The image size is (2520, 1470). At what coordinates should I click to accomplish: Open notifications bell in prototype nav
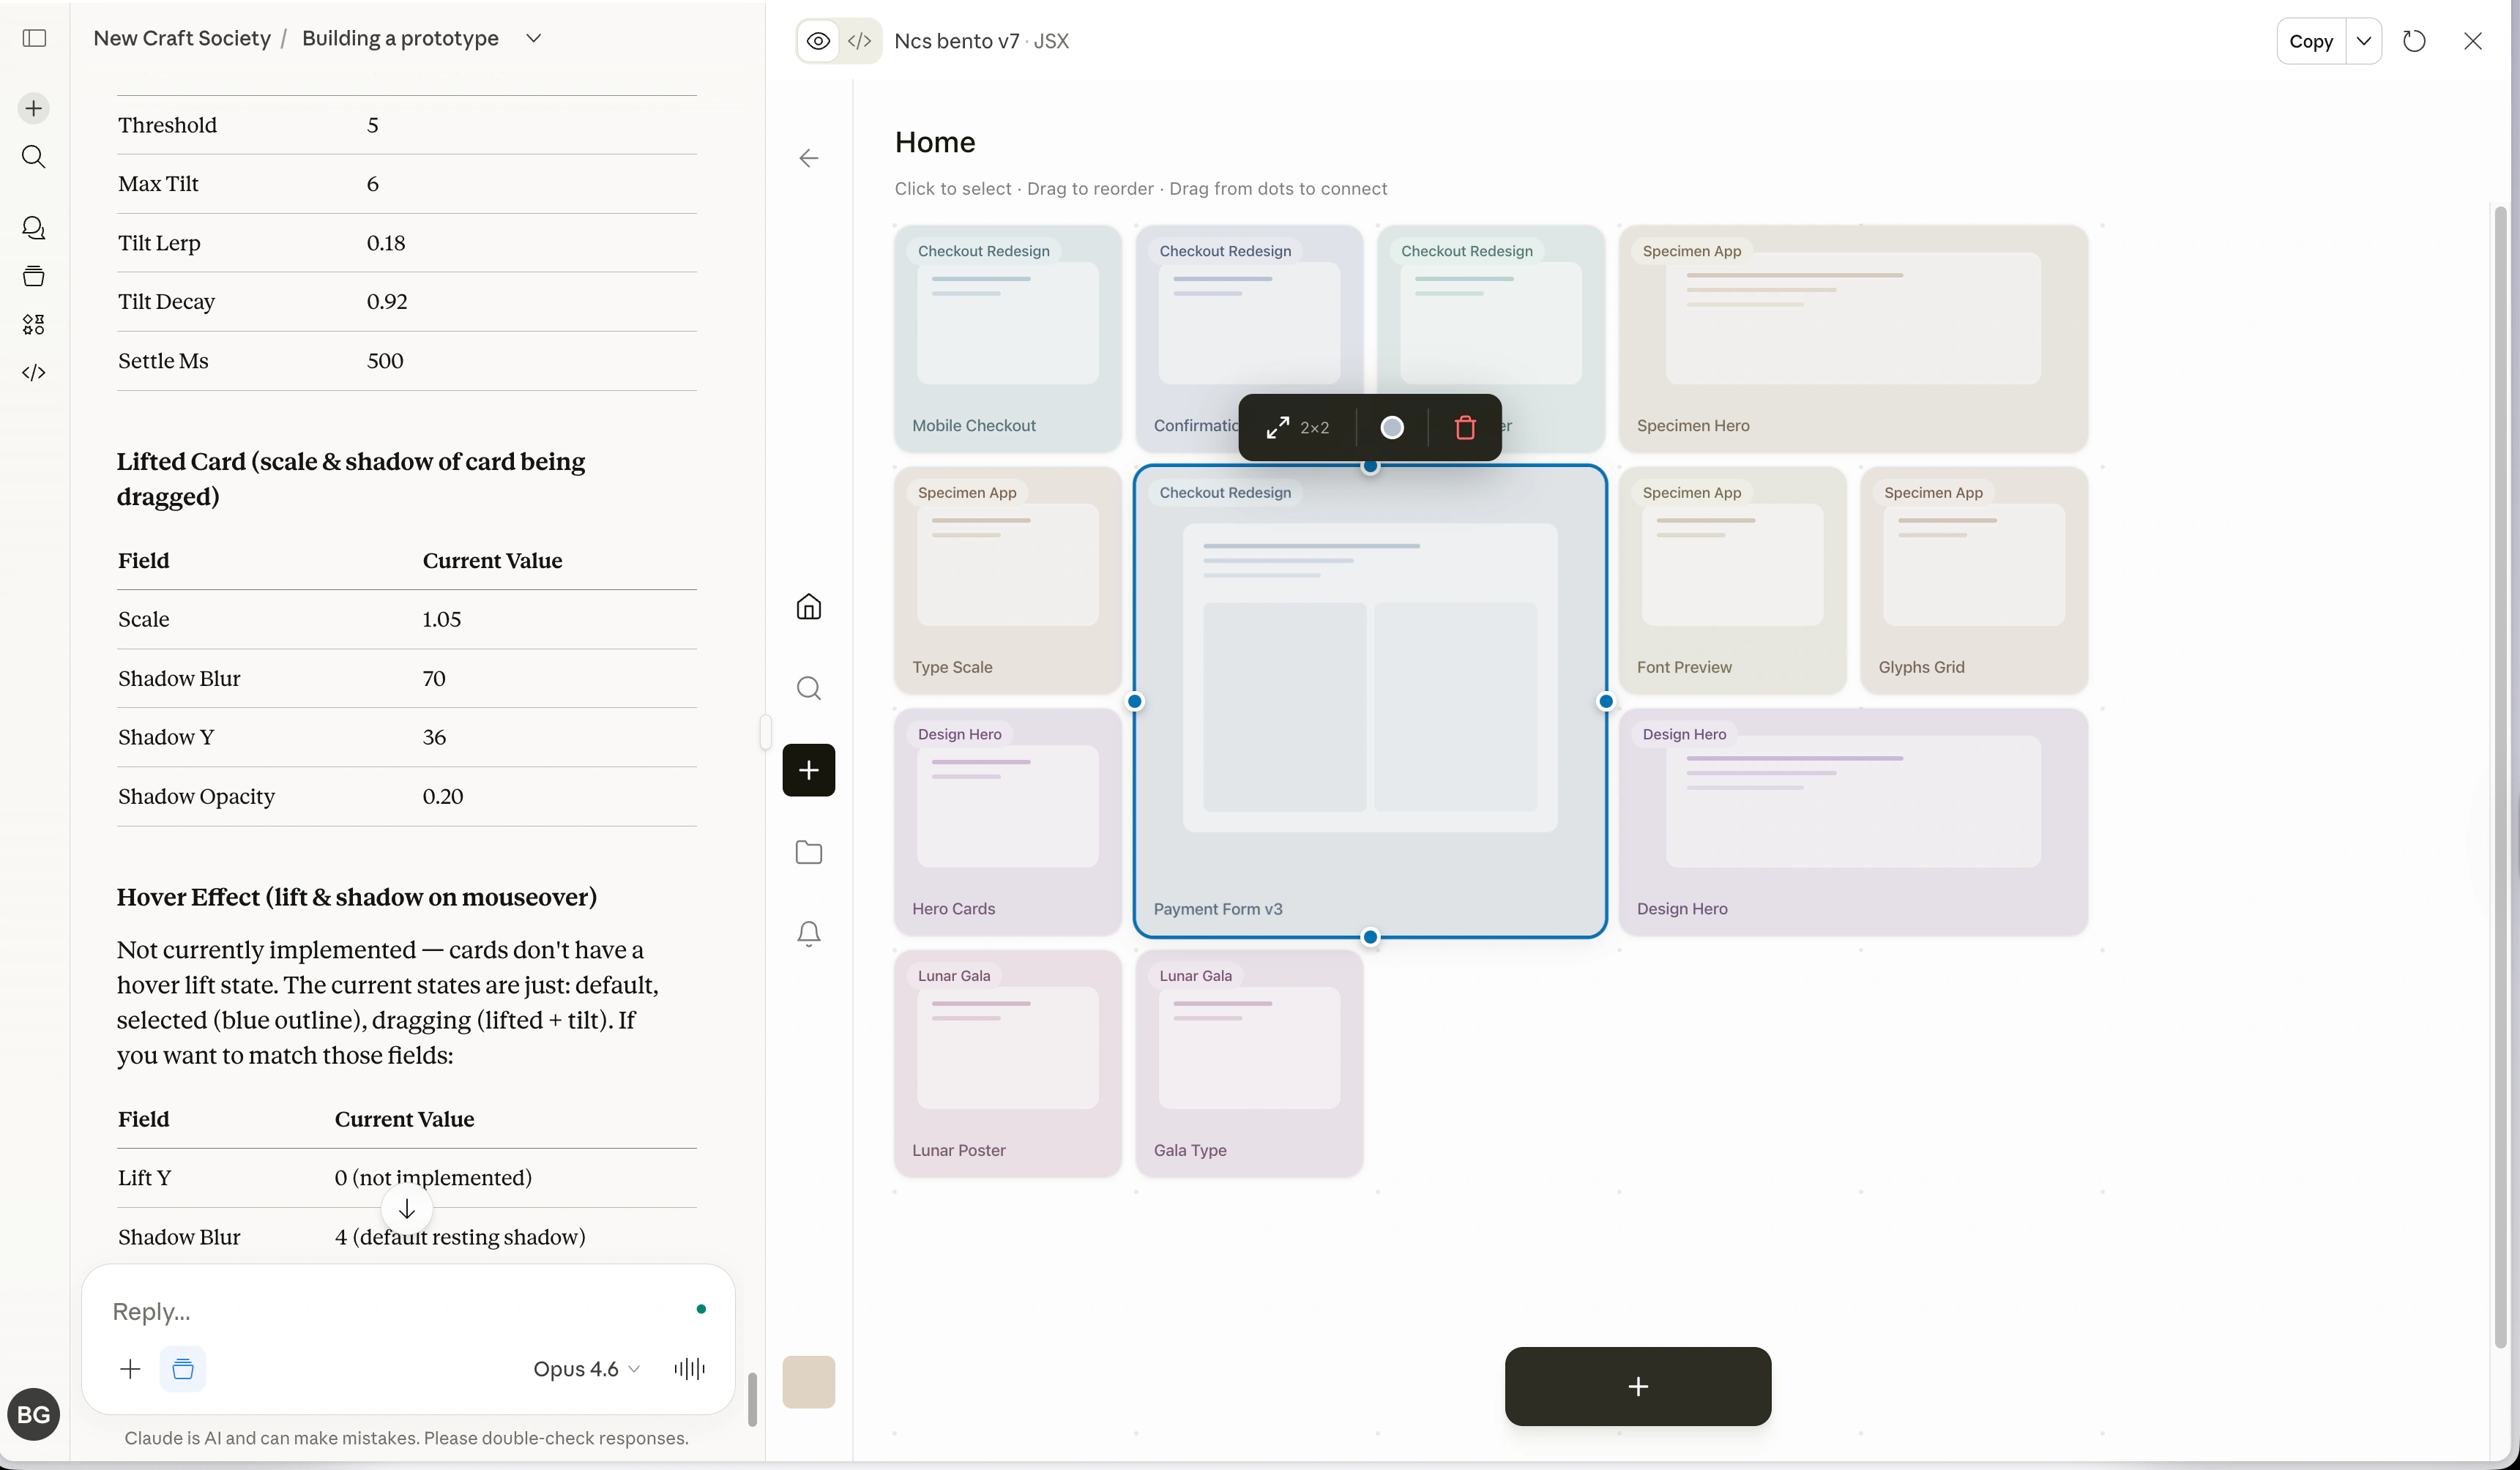[809, 934]
